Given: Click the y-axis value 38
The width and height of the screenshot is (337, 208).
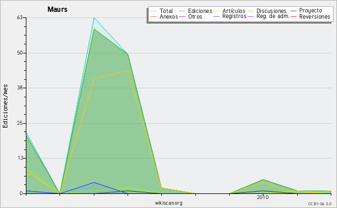Looking at the screenshot, I should [x=20, y=88].
